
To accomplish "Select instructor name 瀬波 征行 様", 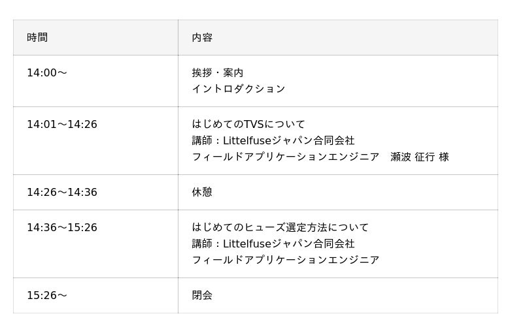I will tap(420, 157).
